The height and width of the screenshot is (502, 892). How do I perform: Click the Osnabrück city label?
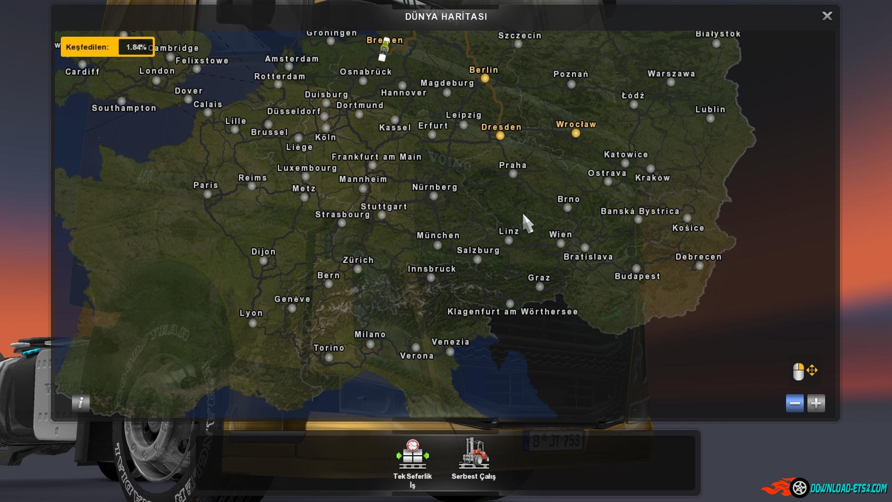pos(366,72)
